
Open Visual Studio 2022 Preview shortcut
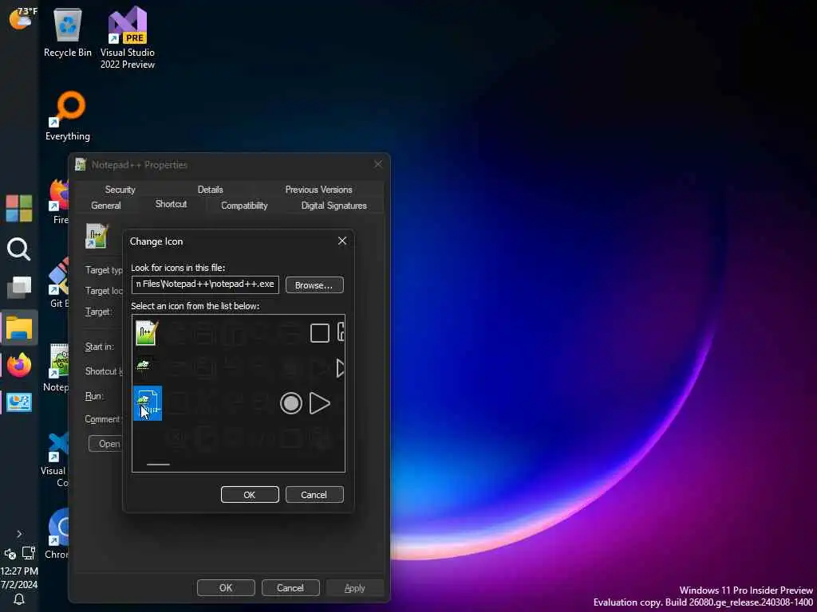pos(128,38)
